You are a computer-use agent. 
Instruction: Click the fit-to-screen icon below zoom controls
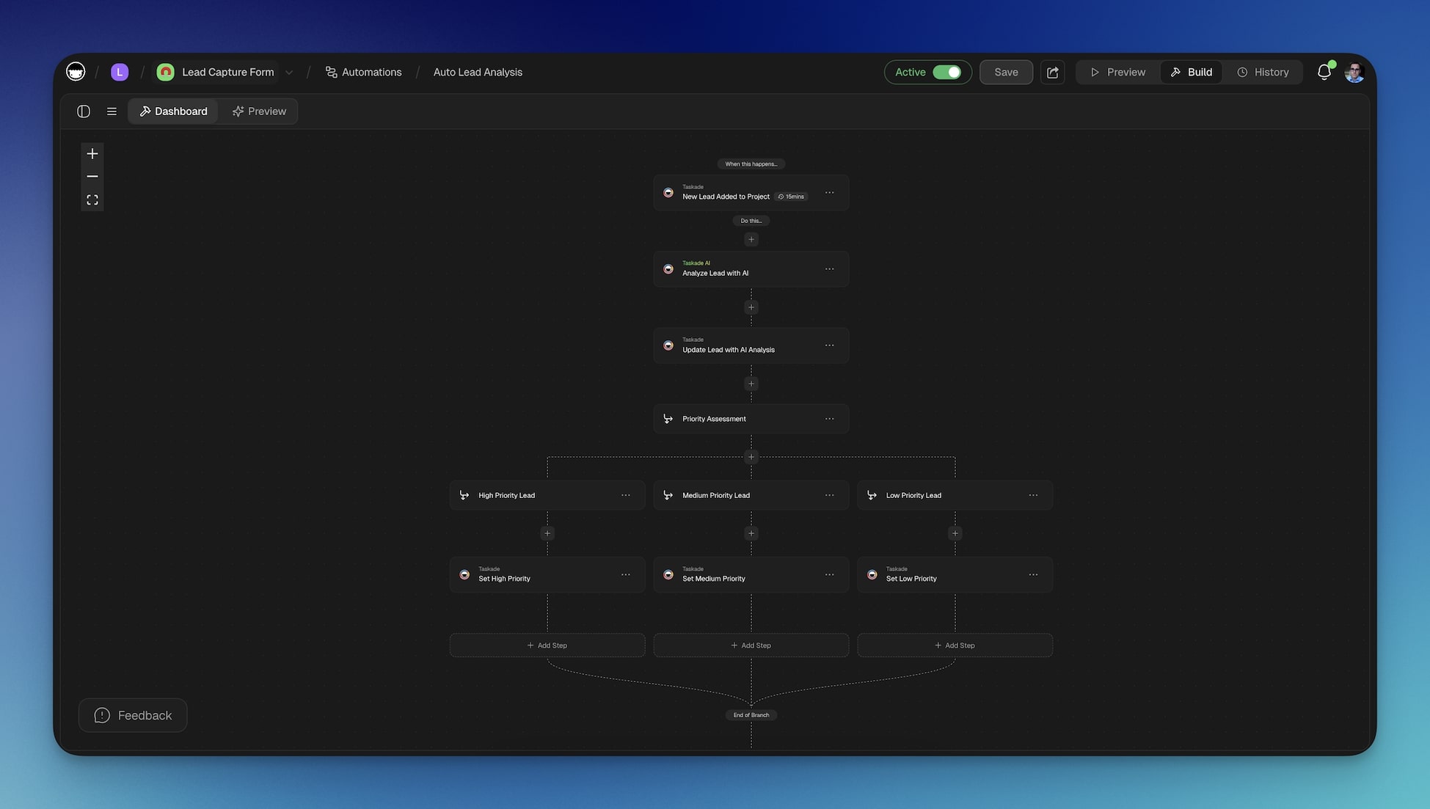point(92,199)
